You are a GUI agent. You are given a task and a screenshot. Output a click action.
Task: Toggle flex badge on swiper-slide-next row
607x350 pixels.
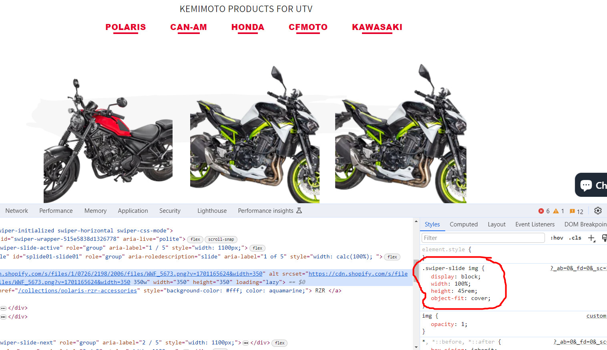[x=280, y=343]
